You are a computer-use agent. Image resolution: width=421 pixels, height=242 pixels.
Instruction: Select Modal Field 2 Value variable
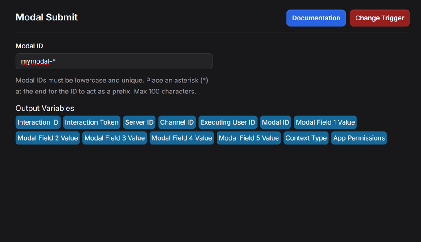pos(48,138)
